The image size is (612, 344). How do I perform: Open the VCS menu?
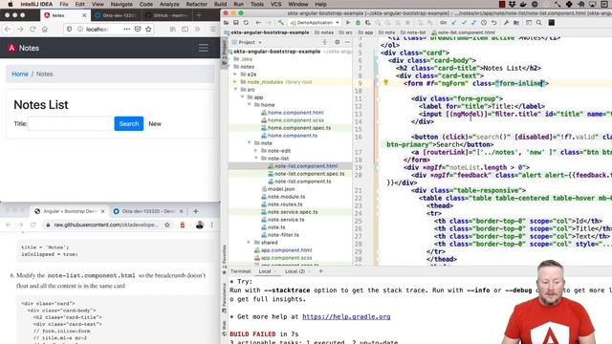tap(276, 4)
